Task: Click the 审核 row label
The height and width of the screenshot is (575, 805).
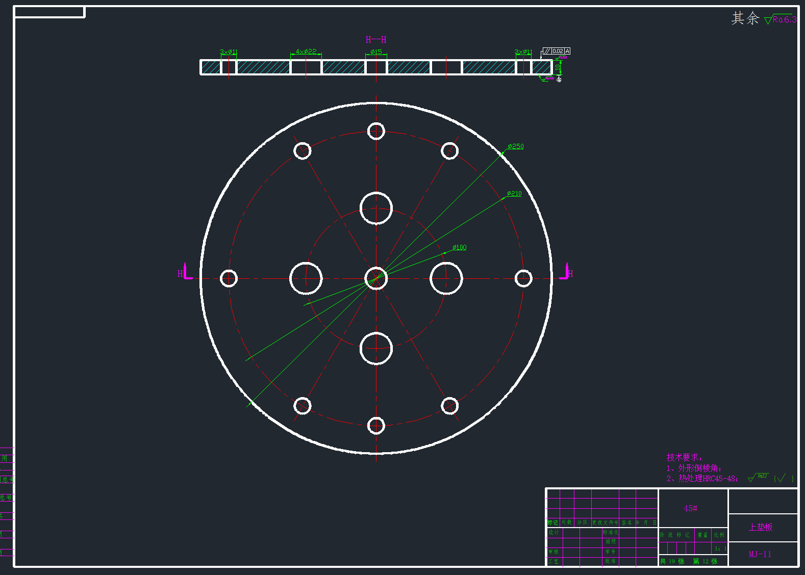Action: click(554, 552)
